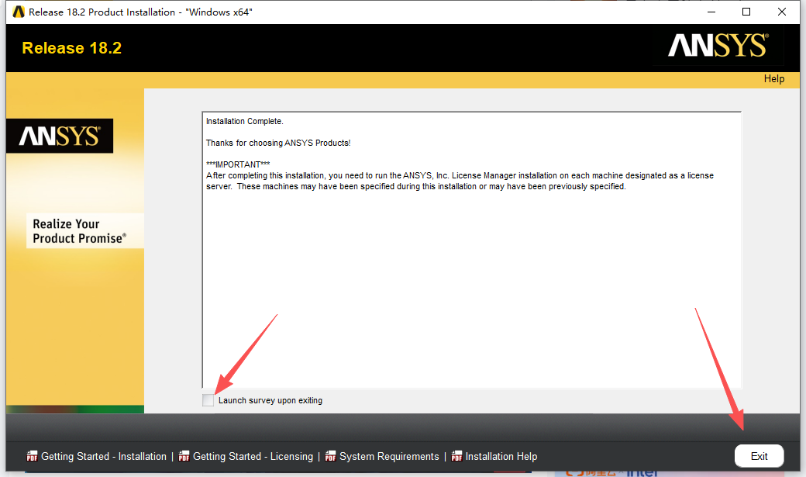Click PDF icon beside Getting Started - Installation
This screenshot has width=806, height=477.
tap(32, 456)
